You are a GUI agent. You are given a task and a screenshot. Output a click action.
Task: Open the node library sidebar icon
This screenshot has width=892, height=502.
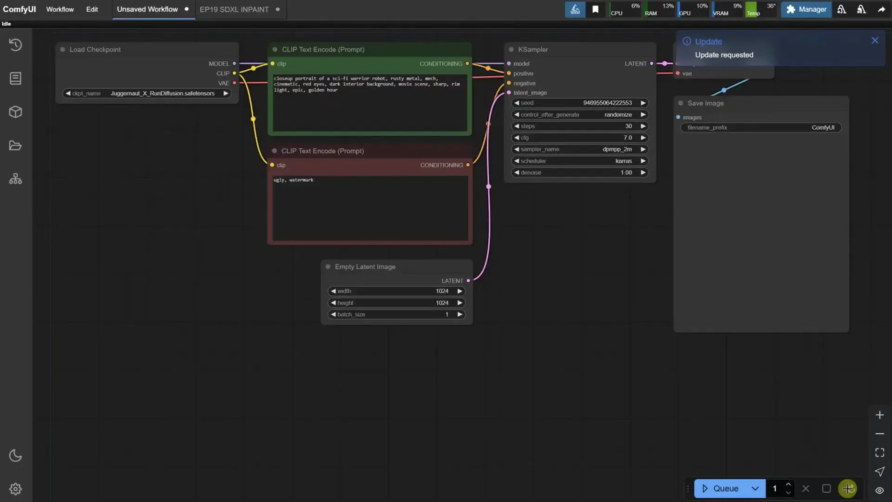15,78
